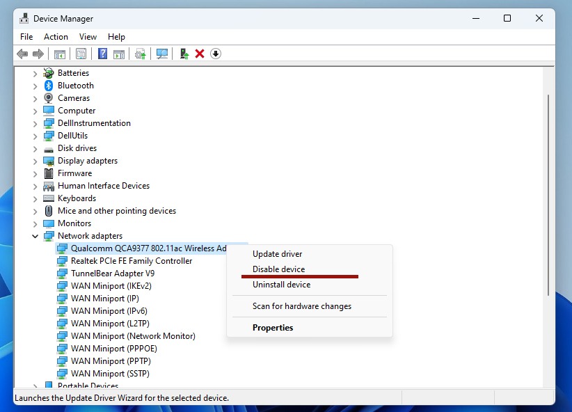The height and width of the screenshot is (412, 572).
Task: Click the Forward navigation arrow icon
Action: tap(39, 54)
